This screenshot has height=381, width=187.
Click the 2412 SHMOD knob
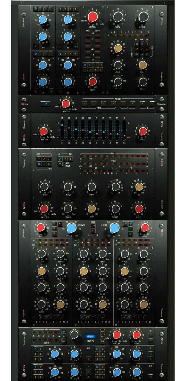(x=92, y=186)
